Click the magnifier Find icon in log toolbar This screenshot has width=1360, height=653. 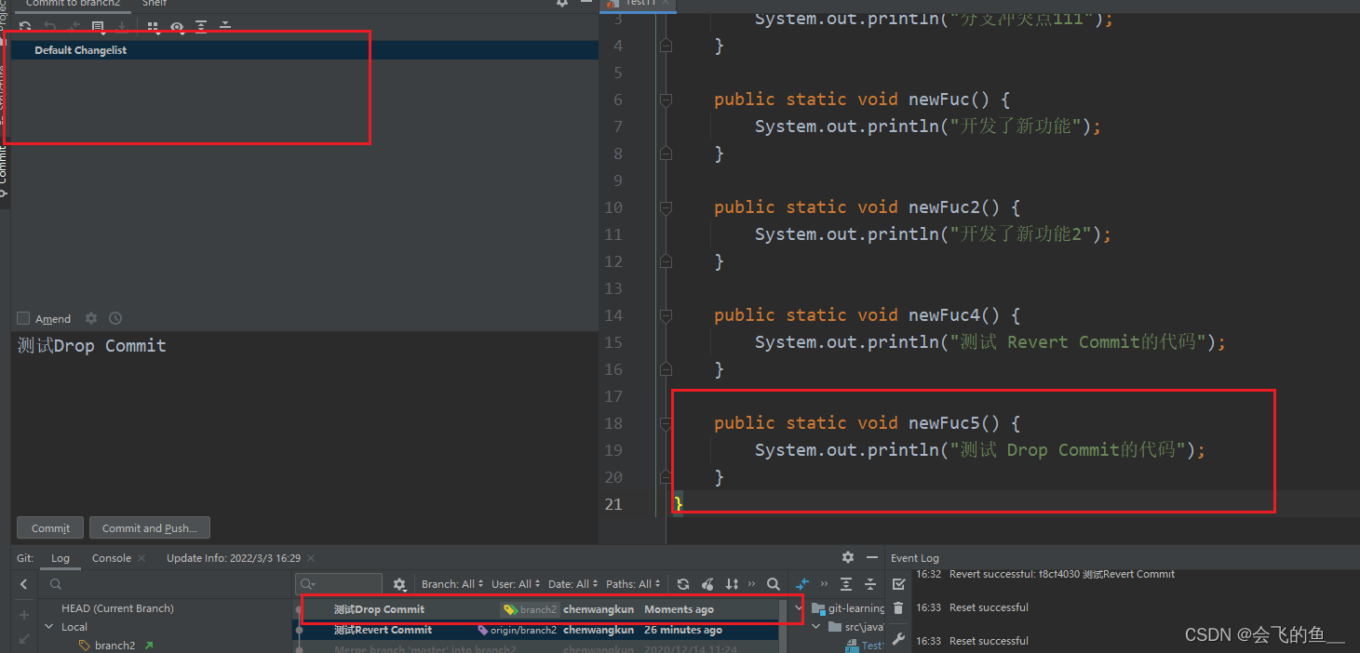[x=774, y=584]
